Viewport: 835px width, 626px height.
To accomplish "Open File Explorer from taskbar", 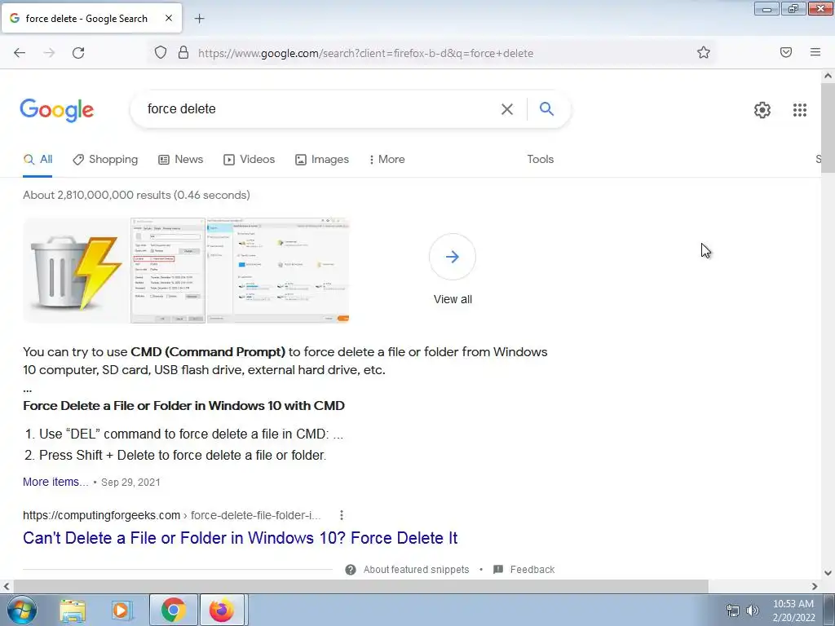I will coord(73,611).
